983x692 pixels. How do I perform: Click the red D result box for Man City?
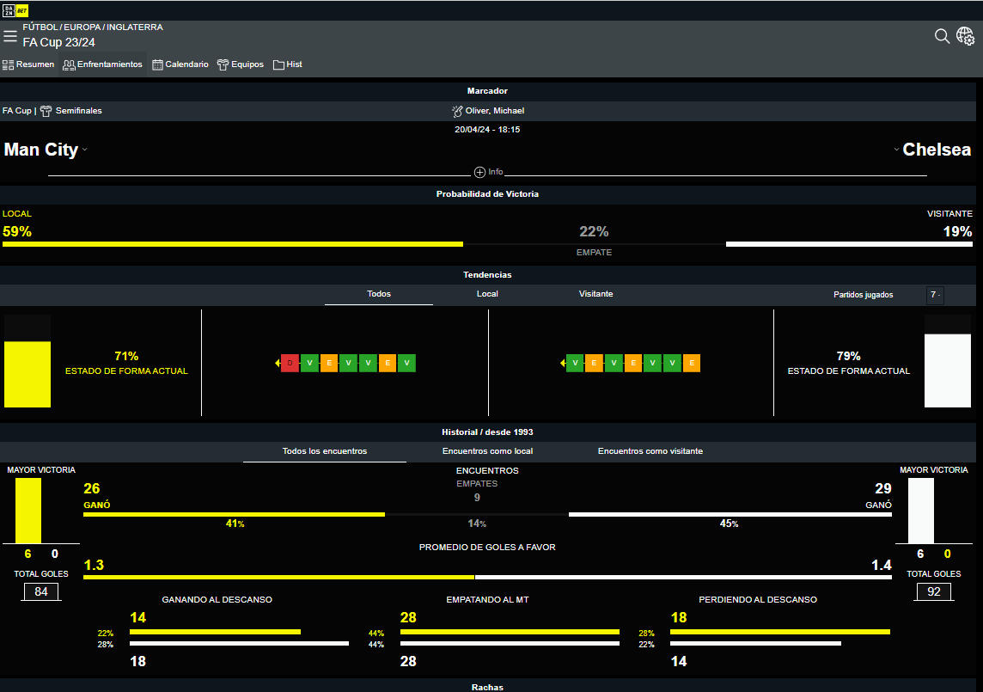click(x=290, y=364)
